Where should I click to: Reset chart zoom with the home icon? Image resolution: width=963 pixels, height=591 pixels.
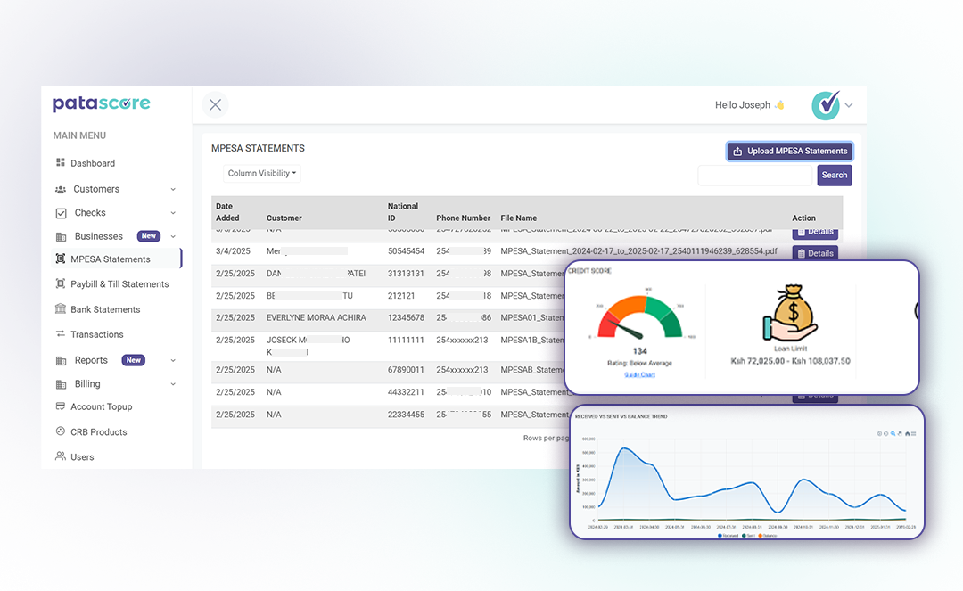(907, 433)
